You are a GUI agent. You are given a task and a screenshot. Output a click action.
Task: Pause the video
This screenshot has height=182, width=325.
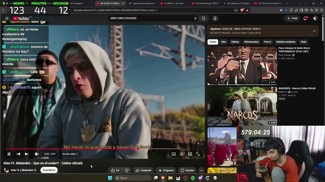click(9, 154)
